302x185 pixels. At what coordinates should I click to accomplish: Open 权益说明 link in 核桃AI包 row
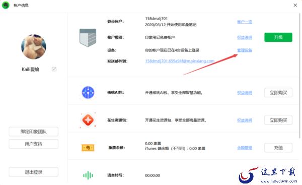(x=245, y=93)
